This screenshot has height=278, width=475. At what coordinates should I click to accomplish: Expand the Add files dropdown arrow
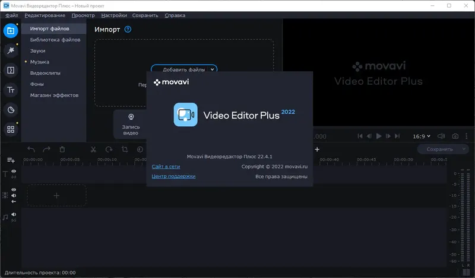213,69
